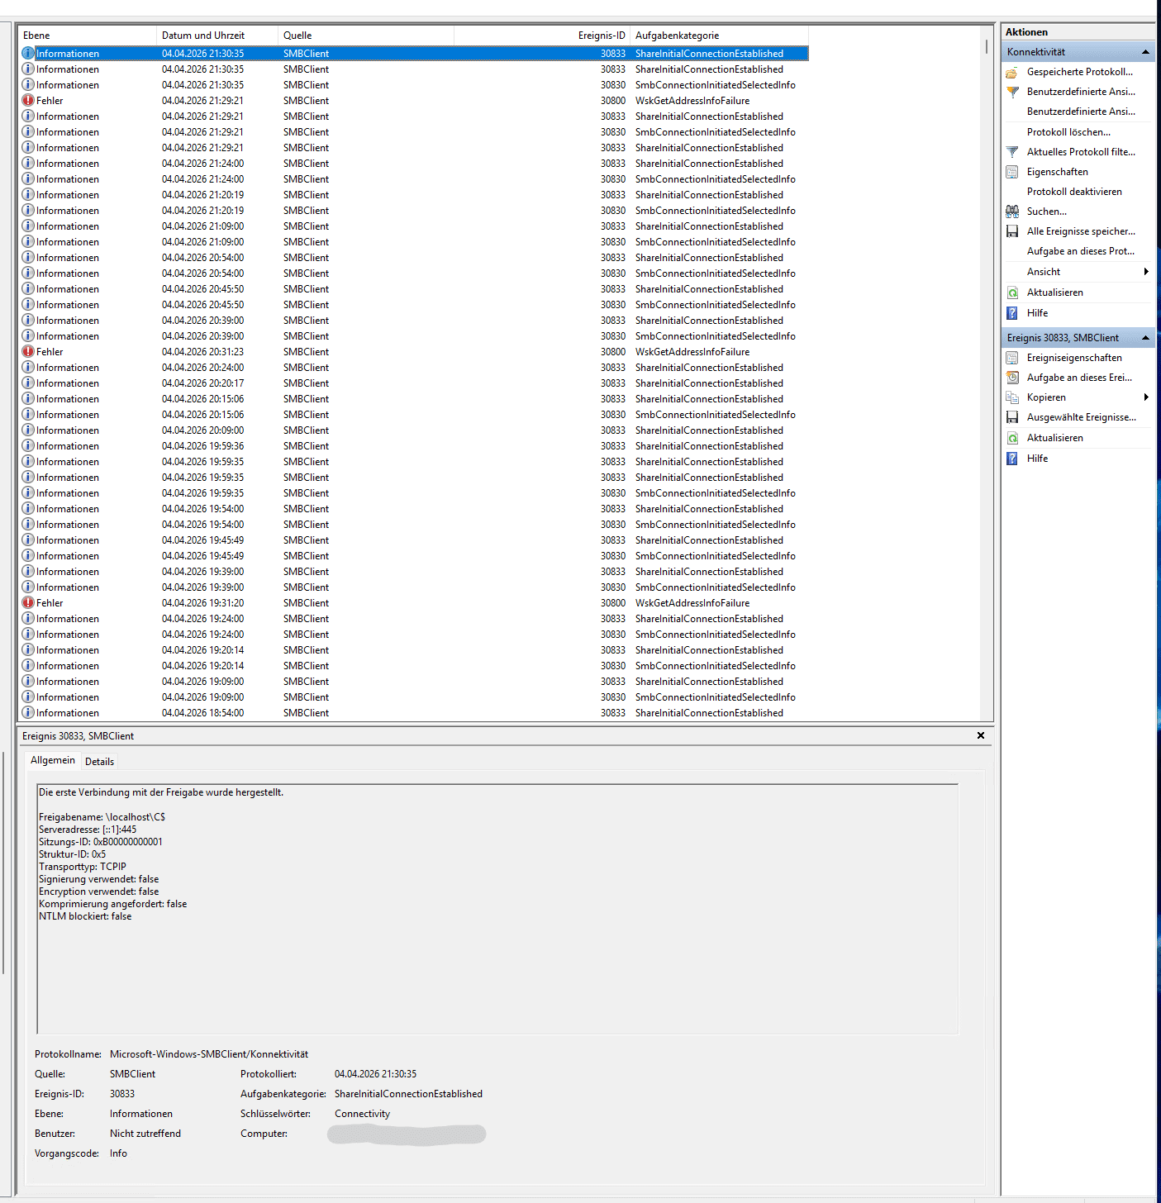Select WskGetAddressInfoFailure at 21:29:21
The image size is (1161, 1203).
coord(692,101)
